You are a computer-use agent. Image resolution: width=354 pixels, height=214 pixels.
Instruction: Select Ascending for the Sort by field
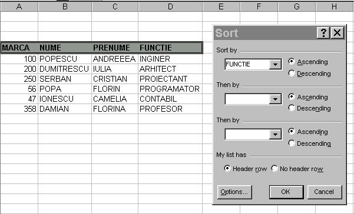308,62
